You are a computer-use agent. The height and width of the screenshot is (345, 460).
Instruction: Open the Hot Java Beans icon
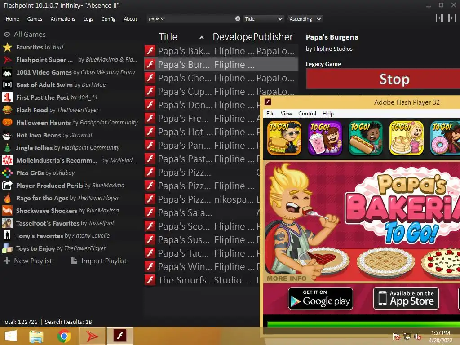(x=7, y=135)
